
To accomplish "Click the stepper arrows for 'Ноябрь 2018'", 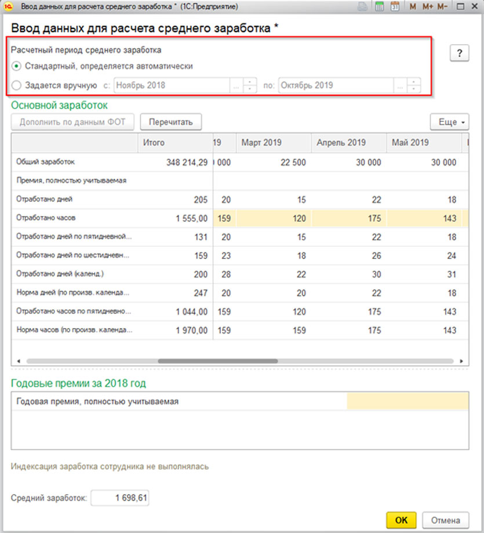I will 250,85.
